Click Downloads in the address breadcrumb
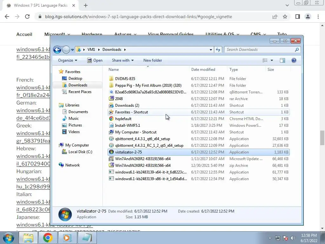This screenshot has height=244, width=325. pos(112,50)
